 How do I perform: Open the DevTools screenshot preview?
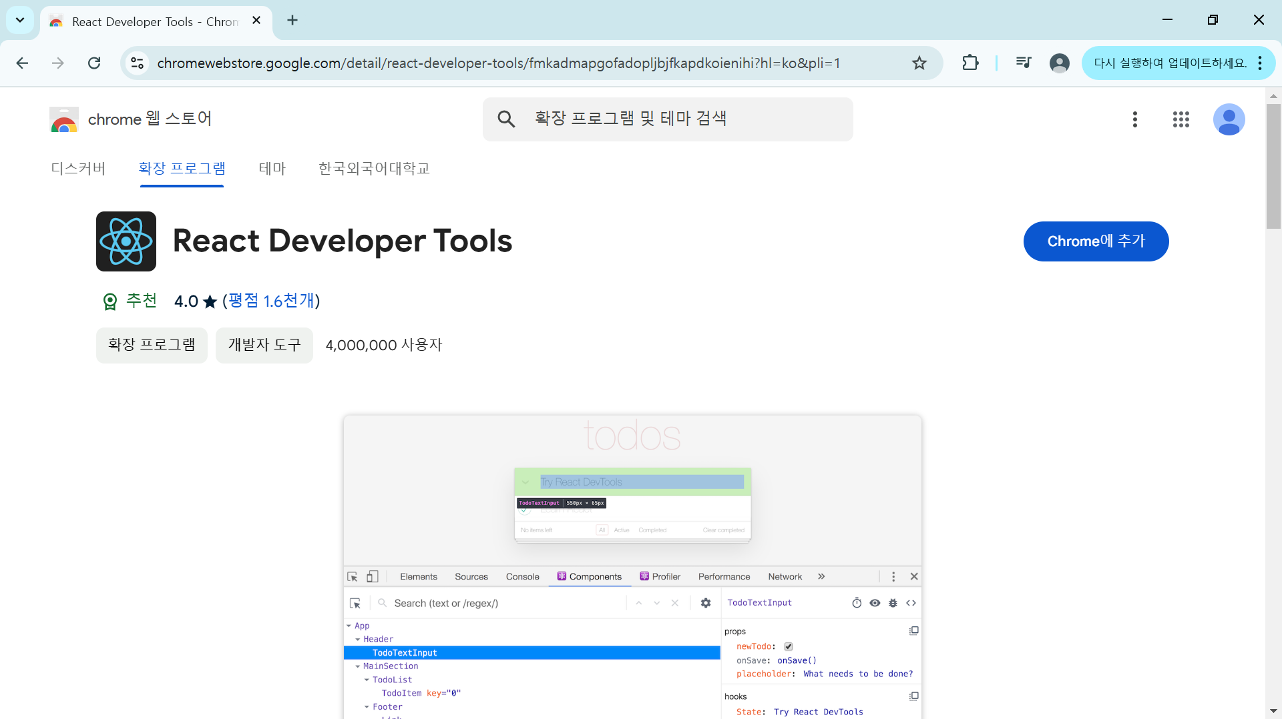coord(632,567)
